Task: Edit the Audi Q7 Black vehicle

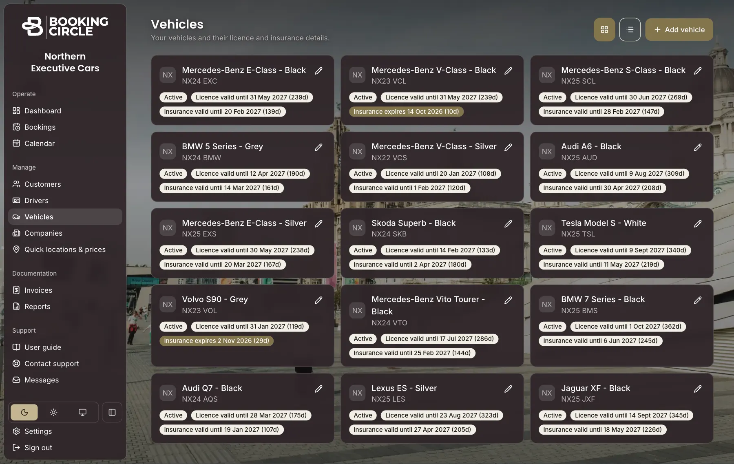Action: point(318,389)
